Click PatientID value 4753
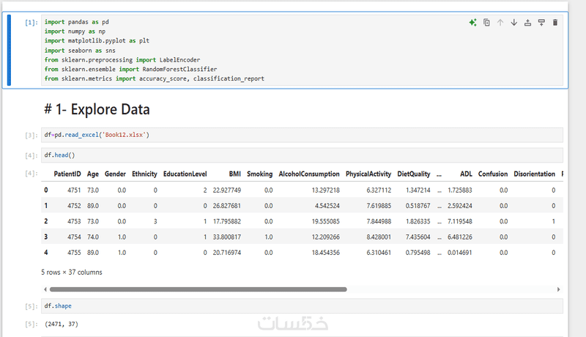This screenshot has width=586, height=337. [x=74, y=221]
